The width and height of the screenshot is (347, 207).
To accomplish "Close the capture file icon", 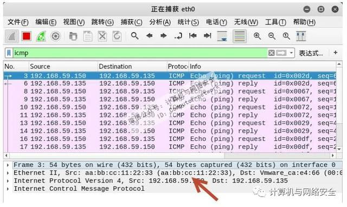I will tap(102, 36).
